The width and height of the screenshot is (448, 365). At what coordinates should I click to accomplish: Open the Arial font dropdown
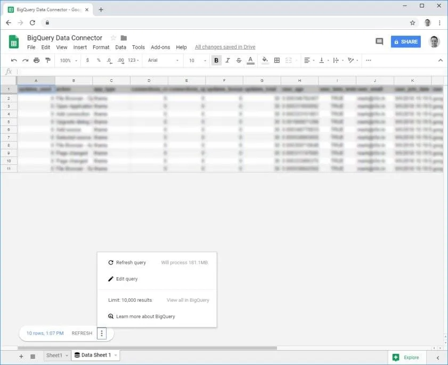[163, 60]
